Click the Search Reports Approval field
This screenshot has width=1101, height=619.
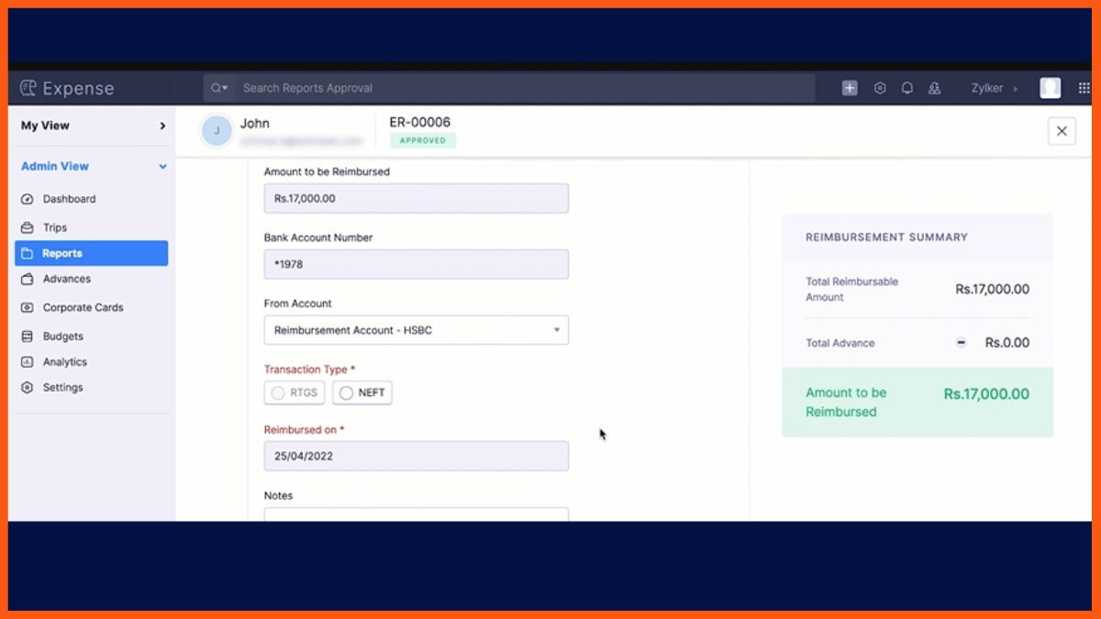pyautogui.click(x=527, y=88)
